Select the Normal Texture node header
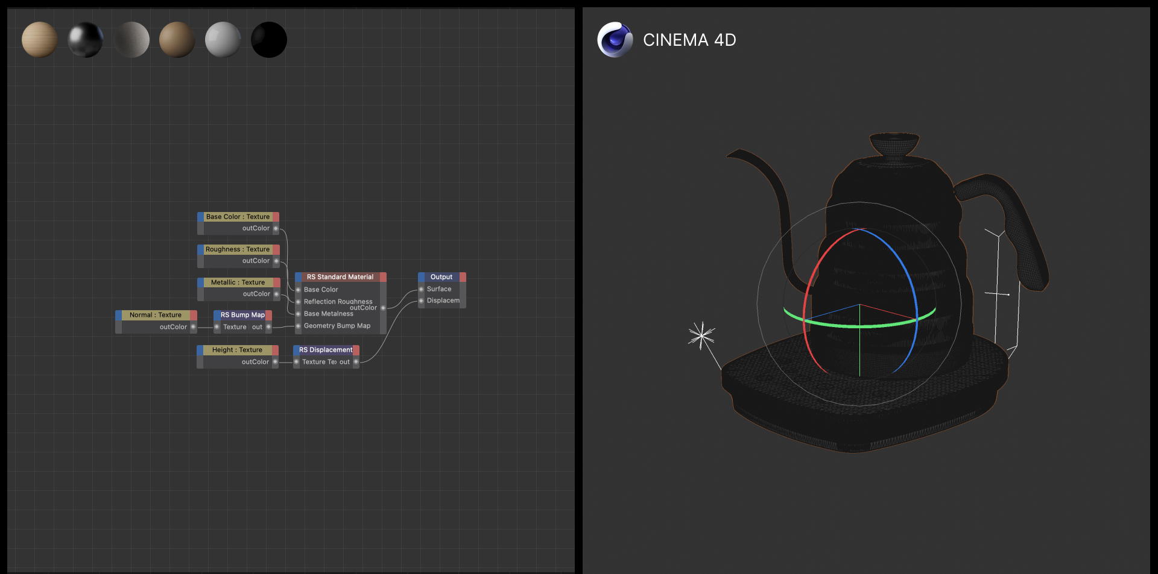 click(155, 315)
